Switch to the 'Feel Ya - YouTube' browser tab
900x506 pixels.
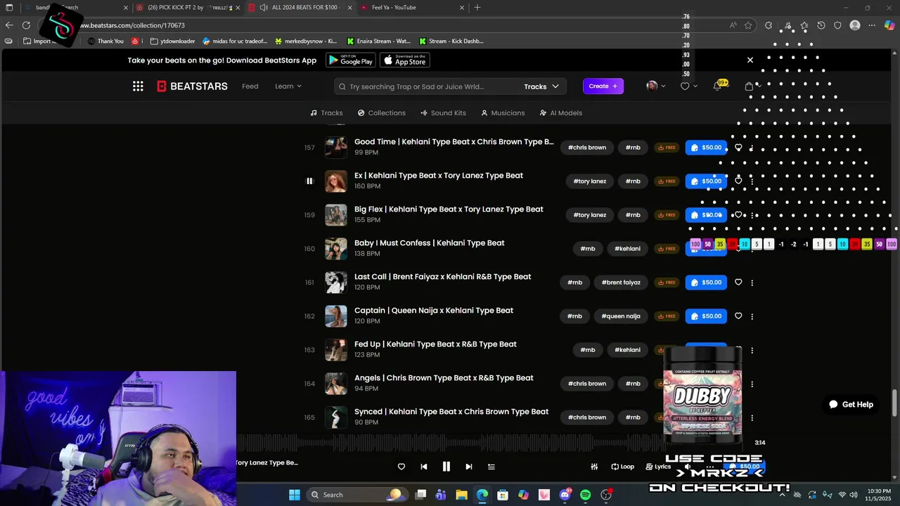411,8
